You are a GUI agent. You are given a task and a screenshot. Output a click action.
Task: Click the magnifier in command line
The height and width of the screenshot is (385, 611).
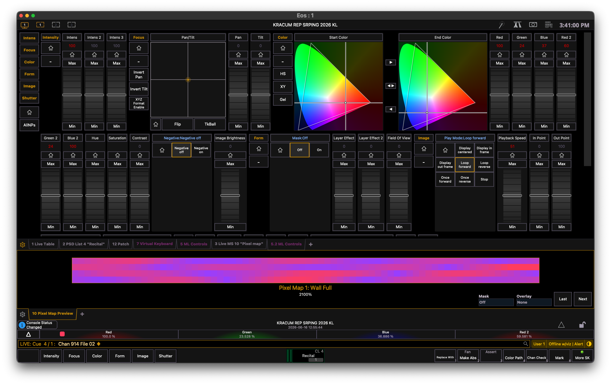[x=526, y=344]
